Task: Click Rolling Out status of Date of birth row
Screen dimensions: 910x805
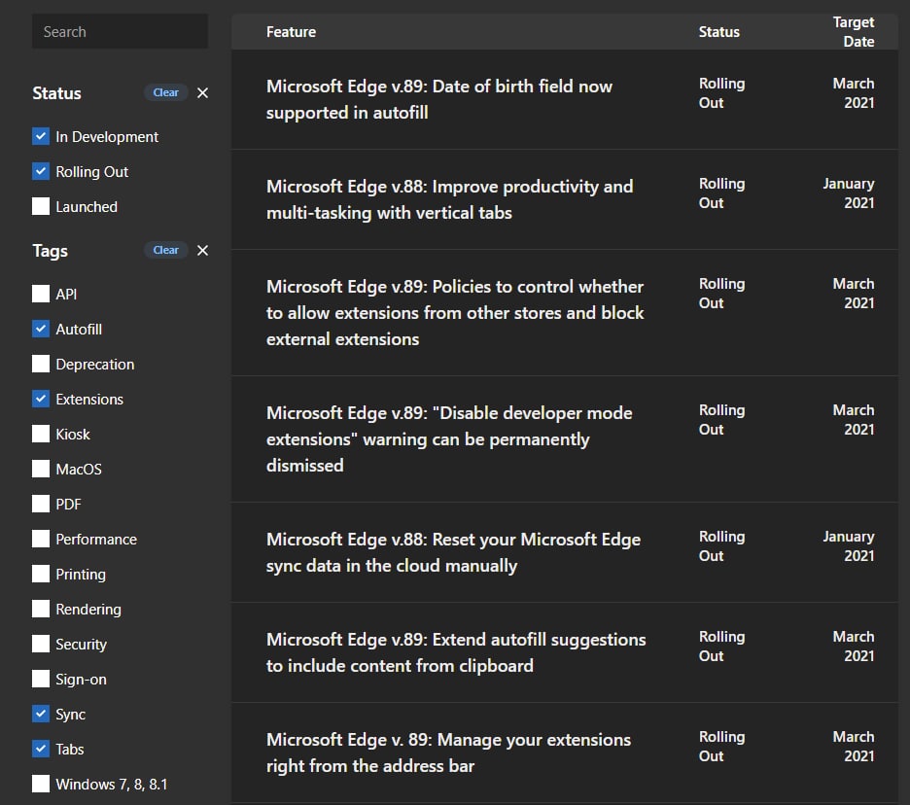Action: point(722,93)
